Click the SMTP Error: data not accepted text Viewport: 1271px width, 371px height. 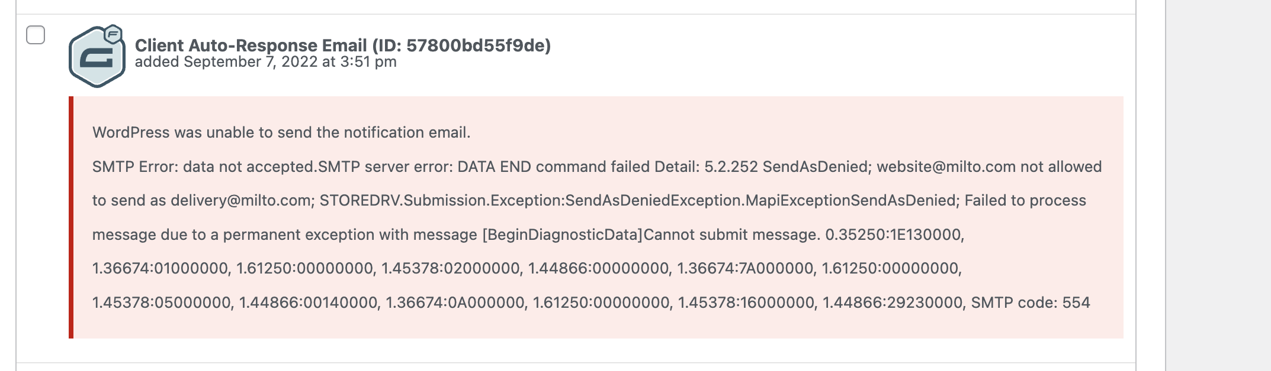pos(203,167)
